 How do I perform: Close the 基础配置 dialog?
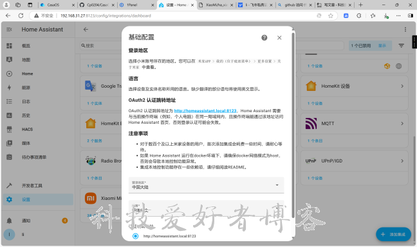coord(279,37)
